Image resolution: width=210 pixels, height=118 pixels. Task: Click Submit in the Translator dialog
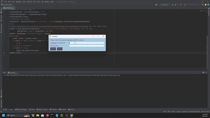[53, 49]
